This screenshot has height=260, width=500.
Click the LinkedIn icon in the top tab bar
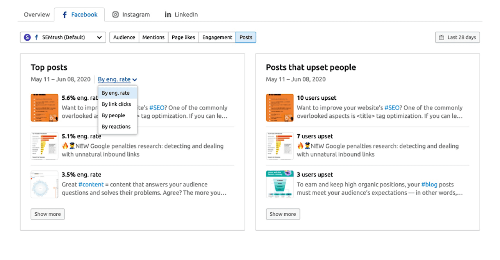pyautogui.click(x=168, y=14)
